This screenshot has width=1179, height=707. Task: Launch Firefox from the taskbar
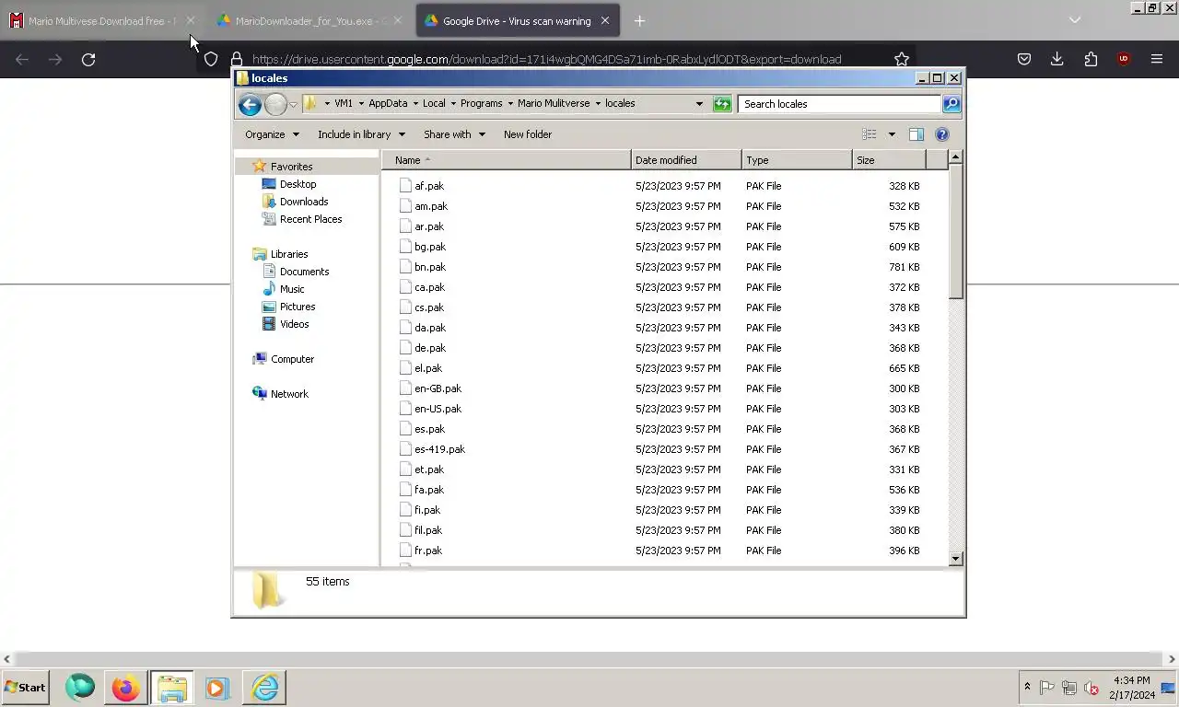(125, 688)
